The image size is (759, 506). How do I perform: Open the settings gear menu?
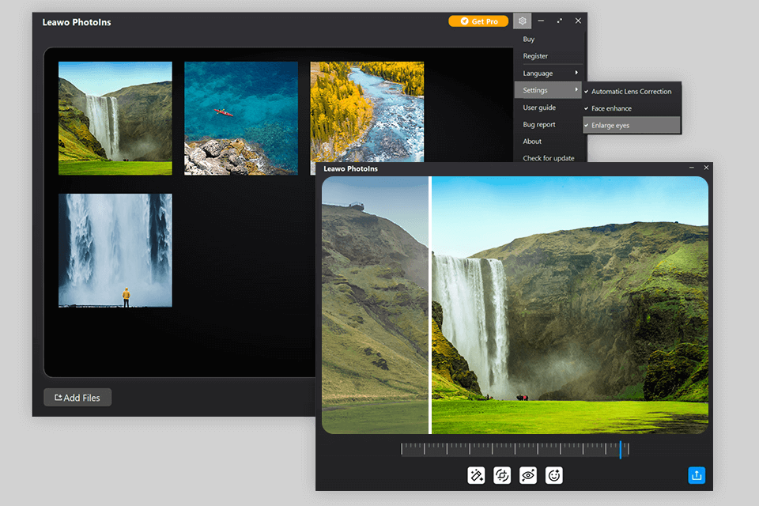(x=522, y=21)
